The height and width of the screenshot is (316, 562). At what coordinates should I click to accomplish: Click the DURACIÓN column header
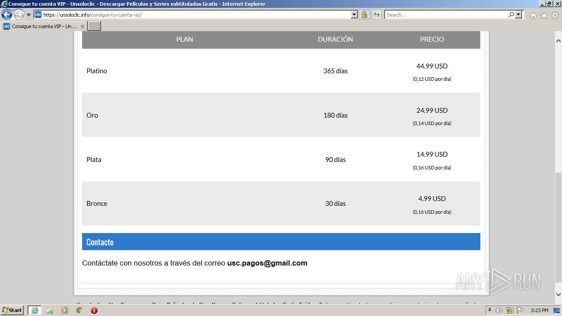point(335,39)
